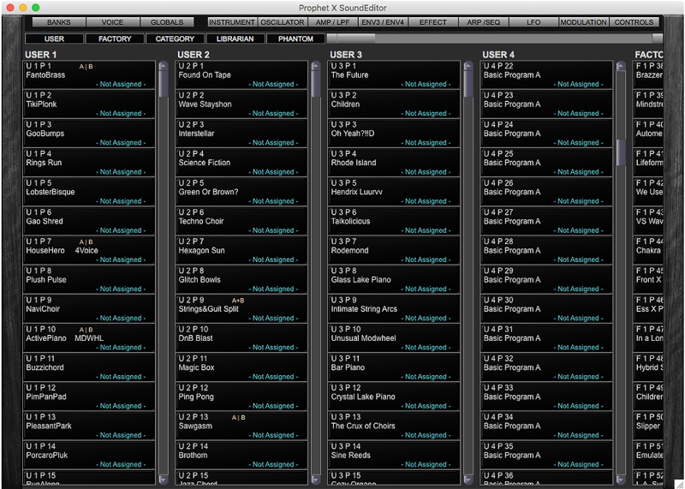Image resolution: width=685 pixels, height=489 pixels.
Task: Open Not Assigned dropdown for Science Fiction
Action: pos(273,172)
